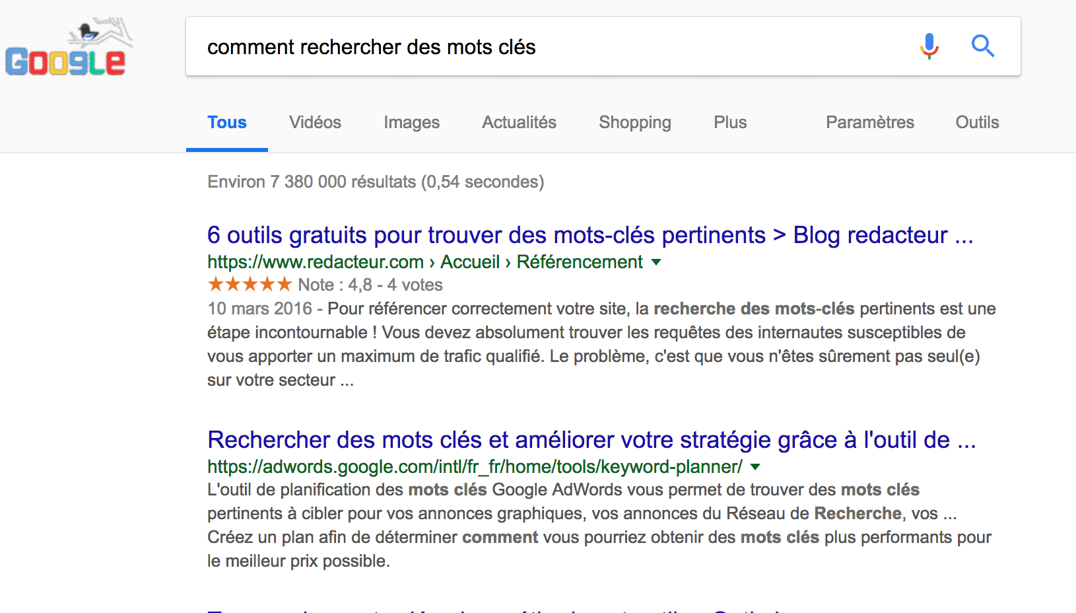Click the https://www.redacteur.com URL
1076x613 pixels.
pos(316,262)
